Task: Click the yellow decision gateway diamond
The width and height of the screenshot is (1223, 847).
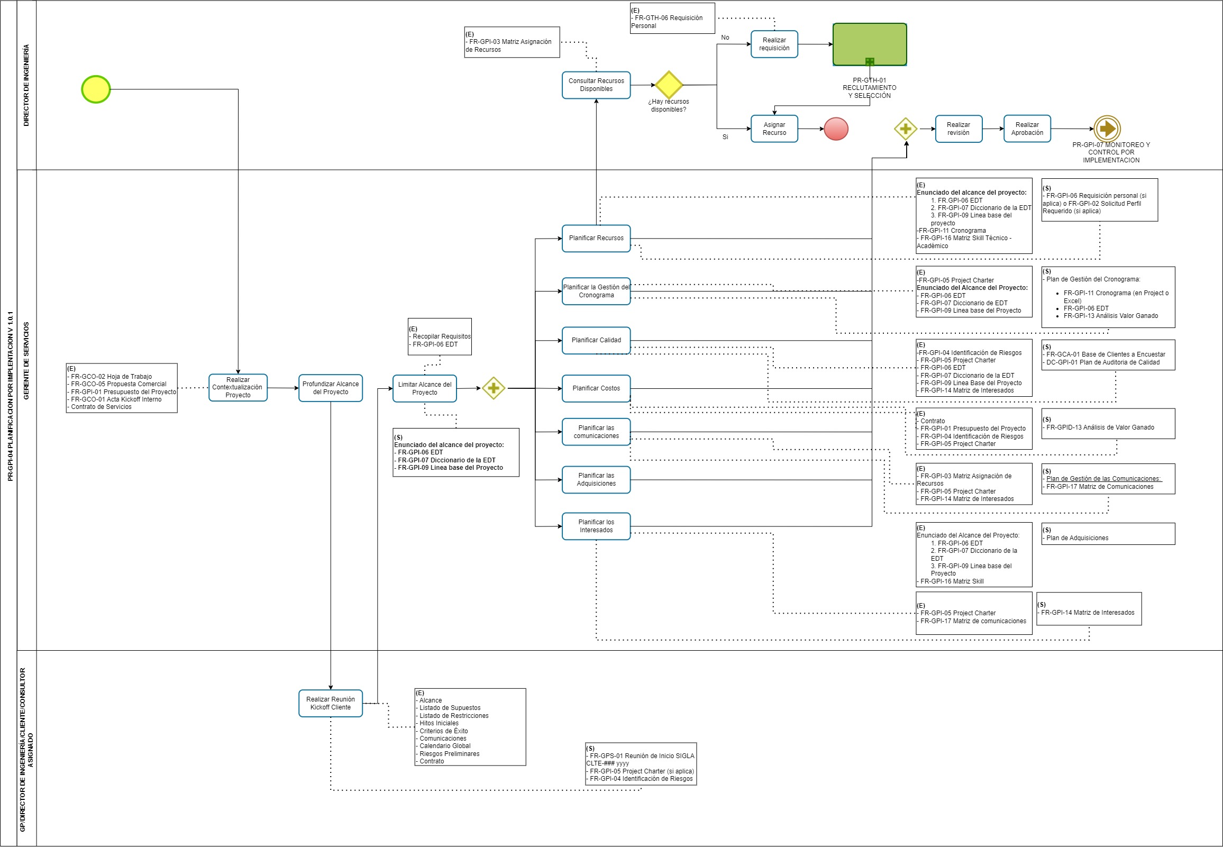Action: tap(669, 85)
